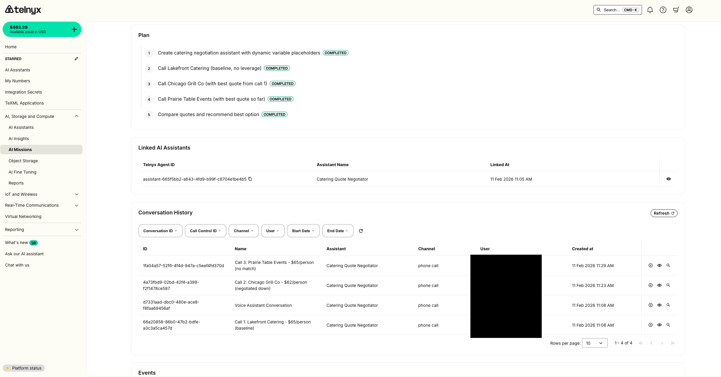721x377 pixels.
Task: Click the pencil icon beside STARRED
Action: (x=76, y=59)
